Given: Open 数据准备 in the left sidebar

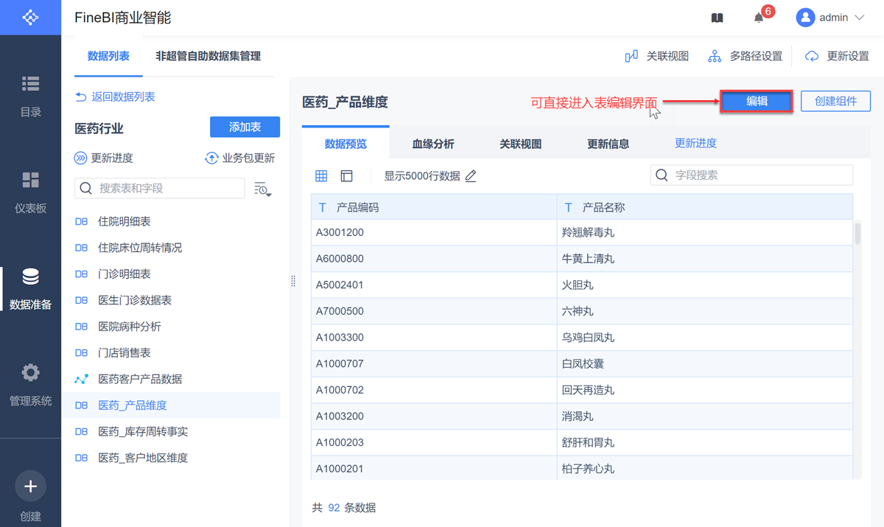Looking at the screenshot, I should pos(30,288).
